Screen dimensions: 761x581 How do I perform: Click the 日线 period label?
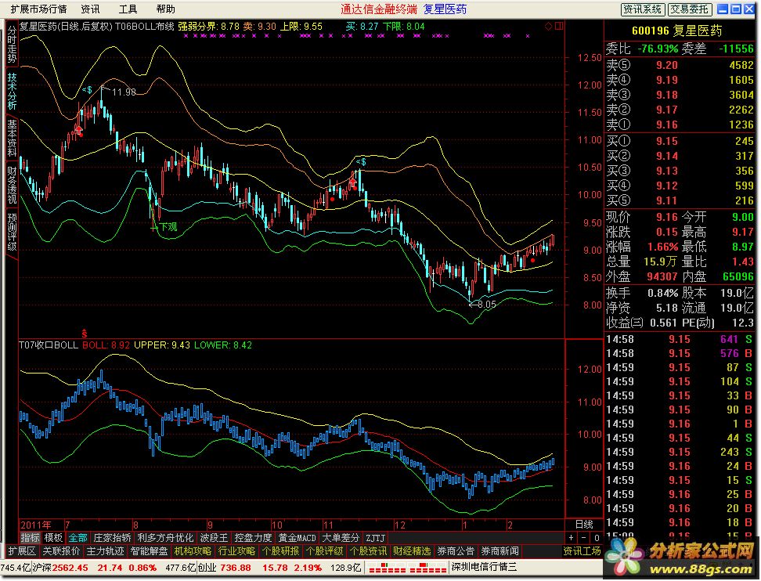point(584,524)
